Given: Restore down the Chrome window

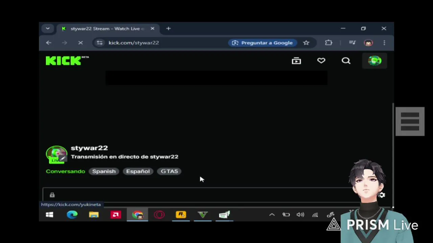Looking at the screenshot, I should pyautogui.click(x=363, y=29).
